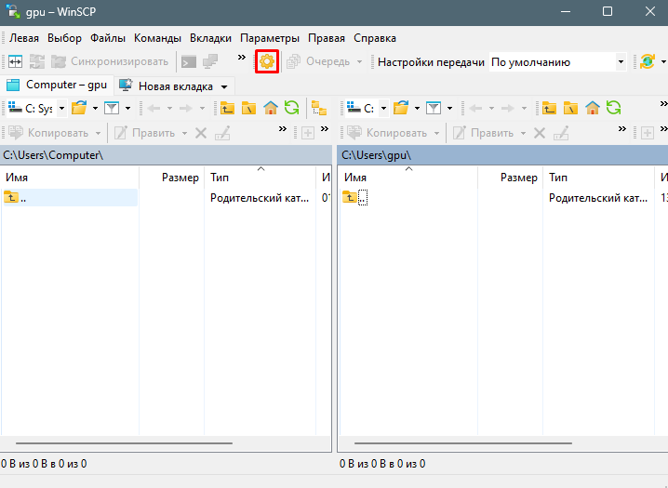
Task: Sort gpu panel by Имя column
Action: click(408, 178)
